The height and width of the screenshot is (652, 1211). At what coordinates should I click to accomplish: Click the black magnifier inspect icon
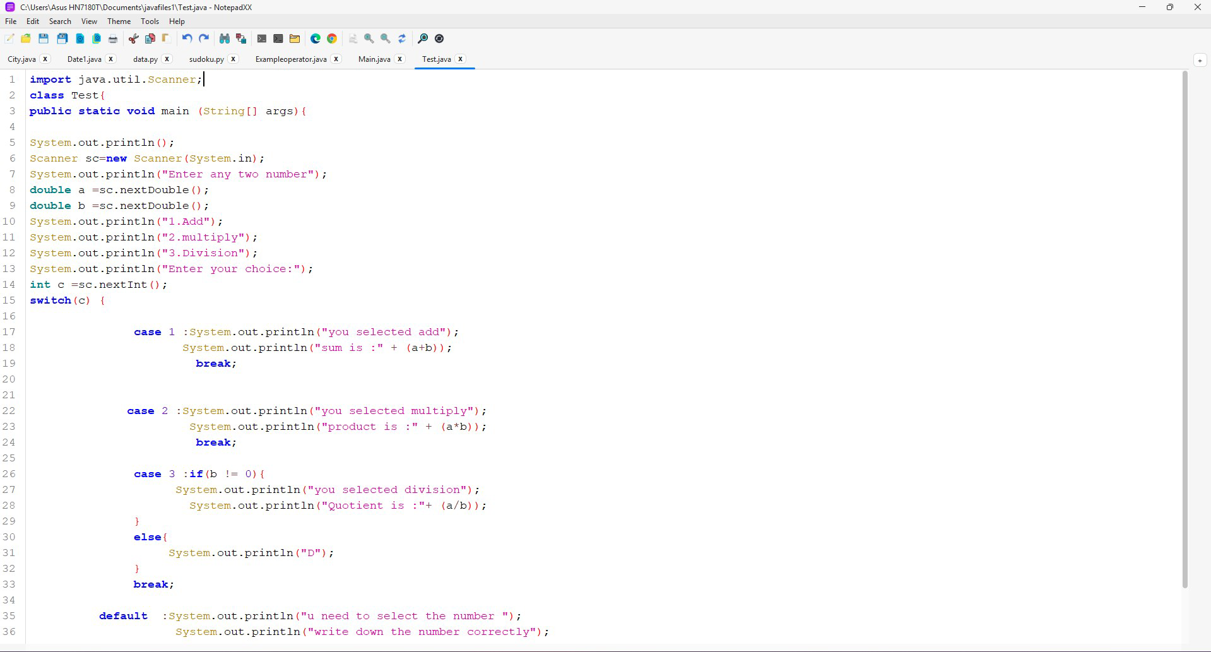click(423, 39)
